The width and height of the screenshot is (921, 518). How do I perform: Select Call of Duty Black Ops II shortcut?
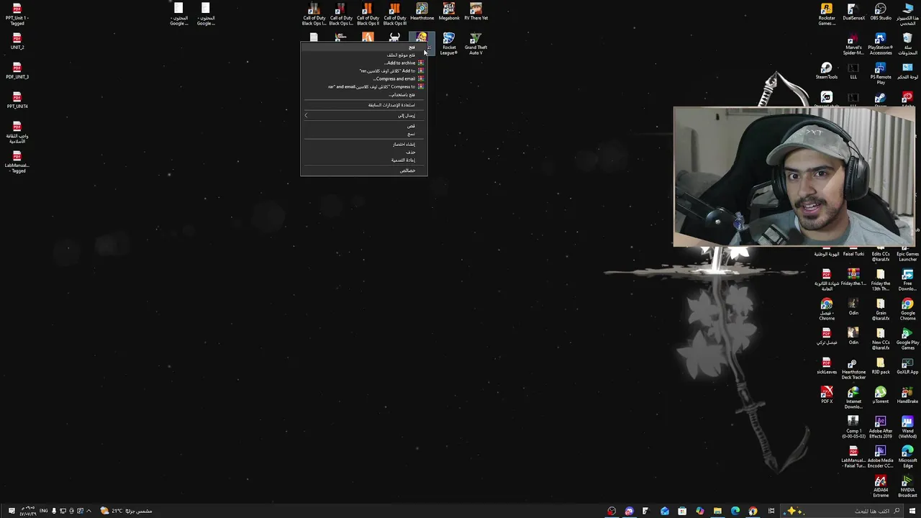coord(368,14)
